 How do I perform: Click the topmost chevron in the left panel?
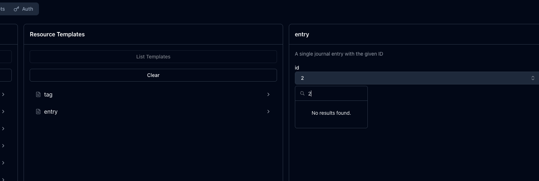click(x=3, y=94)
